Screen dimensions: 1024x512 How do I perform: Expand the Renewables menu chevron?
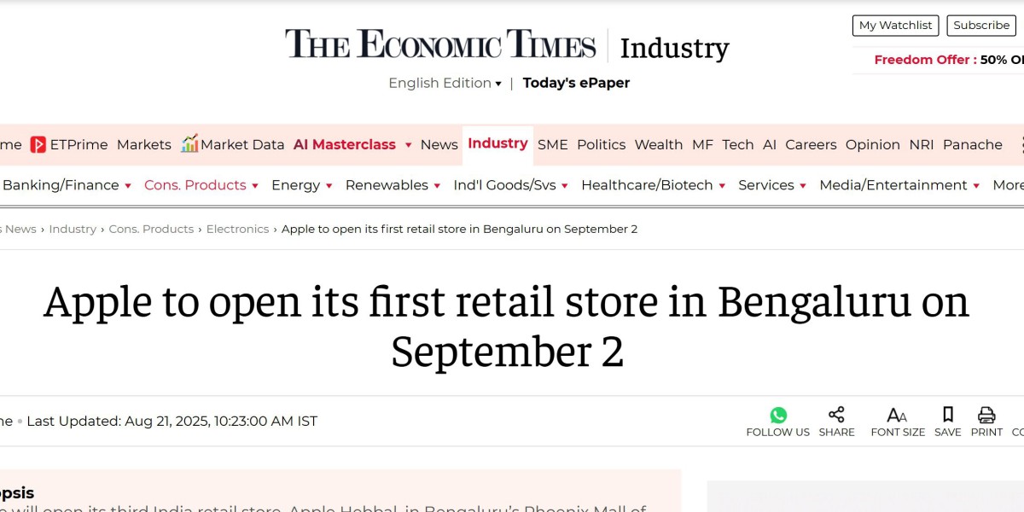click(x=438, y=185)
